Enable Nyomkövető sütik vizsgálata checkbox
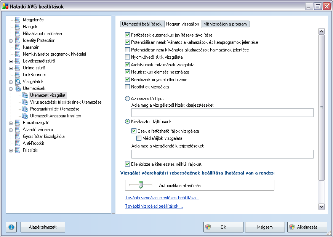This screenshot has width=333, height=237. pos(127,57)
